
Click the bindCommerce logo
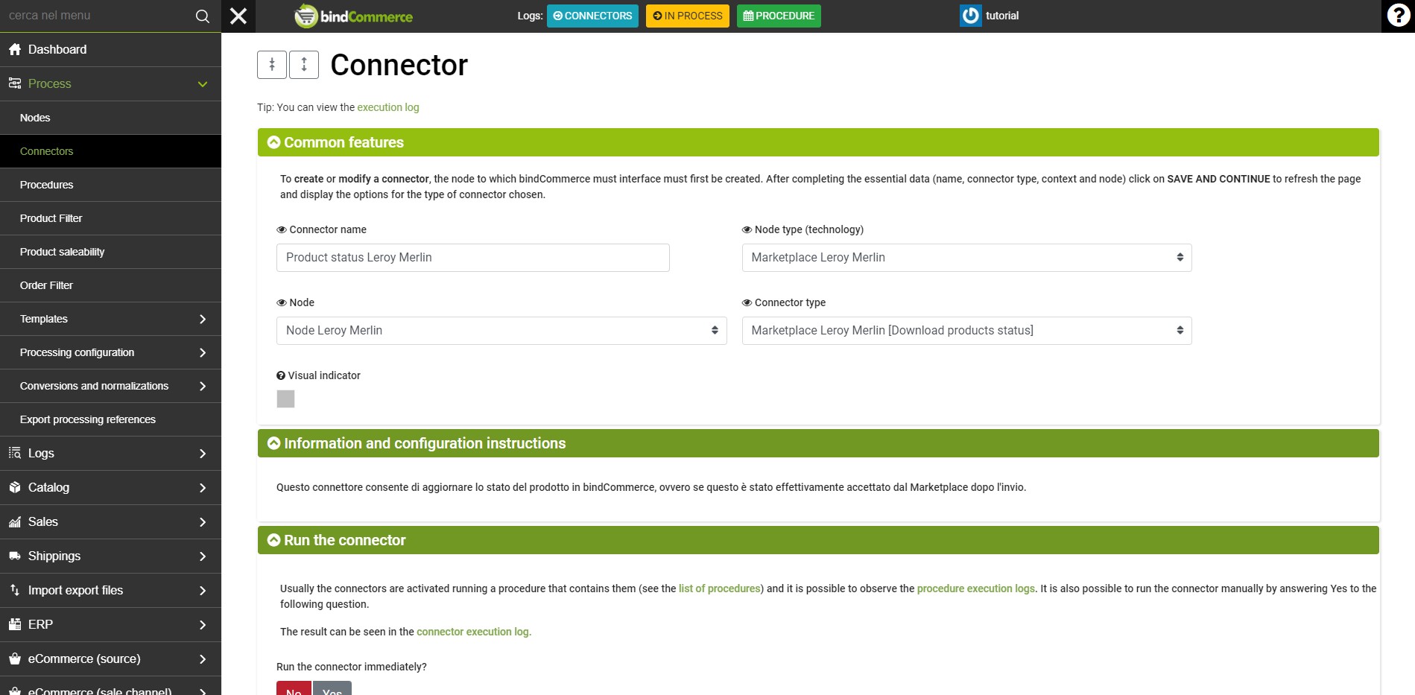coord(353,16)
